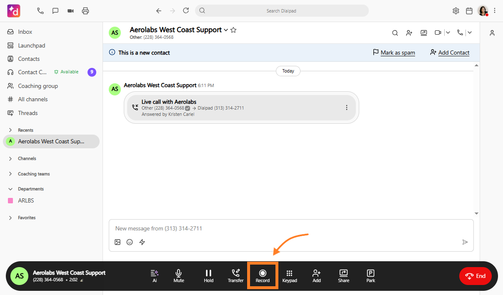
Task: Collapse the Departments section
Action: click(x=10, y=189)
